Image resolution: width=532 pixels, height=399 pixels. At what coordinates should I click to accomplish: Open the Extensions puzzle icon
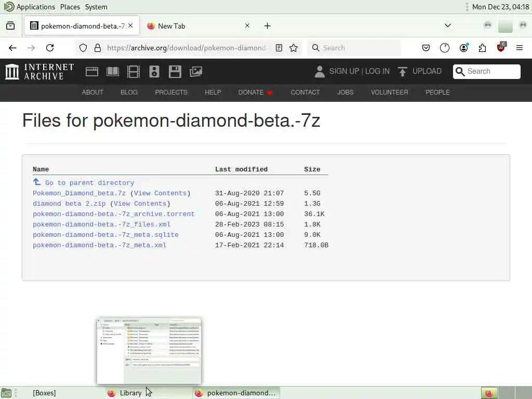coord(483,48)
